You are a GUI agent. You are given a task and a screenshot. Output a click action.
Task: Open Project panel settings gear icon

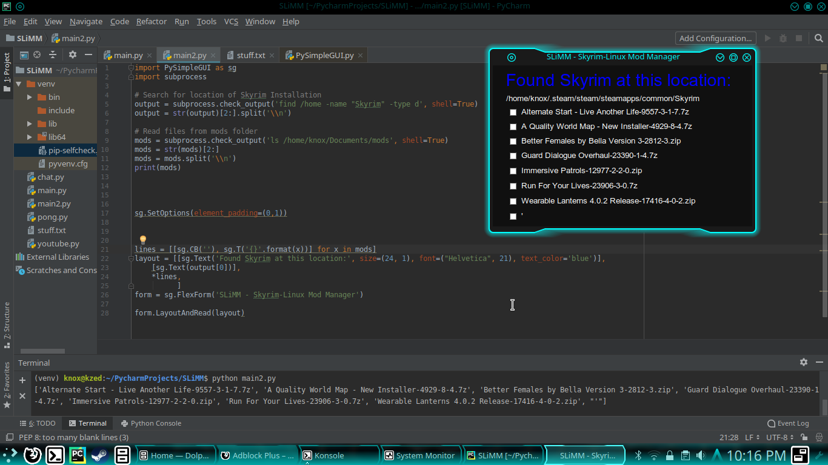coord(72,54)
